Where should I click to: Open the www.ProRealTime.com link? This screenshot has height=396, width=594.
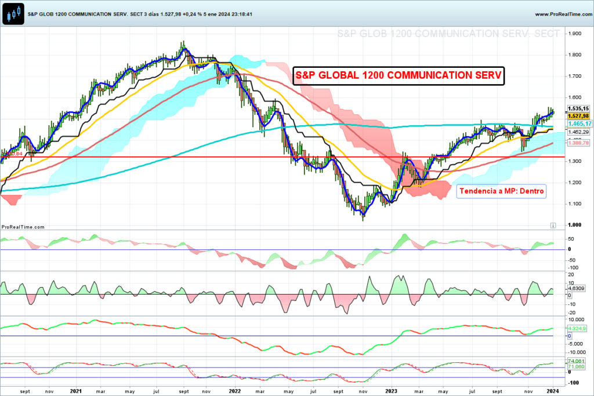click(x=563, y=14)
